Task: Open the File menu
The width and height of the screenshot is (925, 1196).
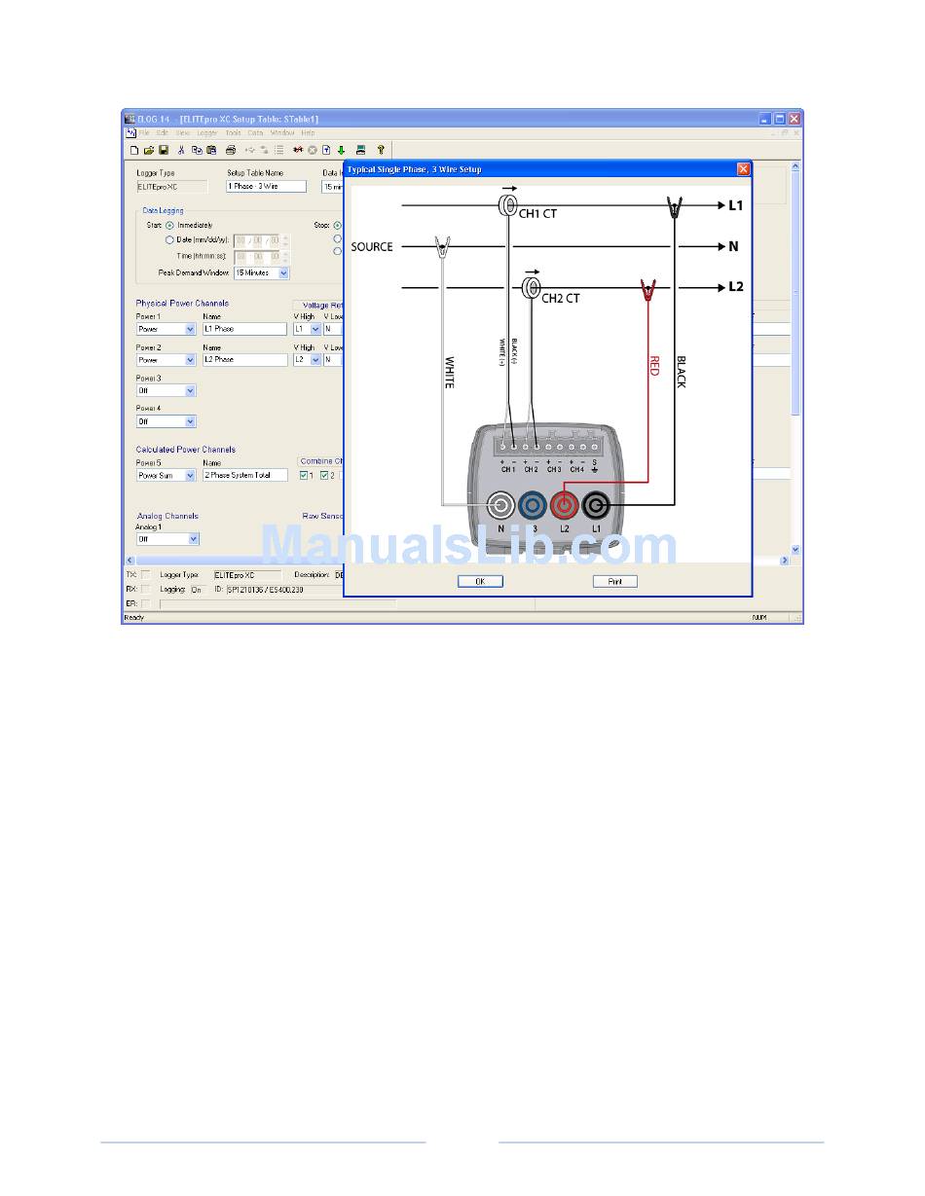Action: point(144,132)
